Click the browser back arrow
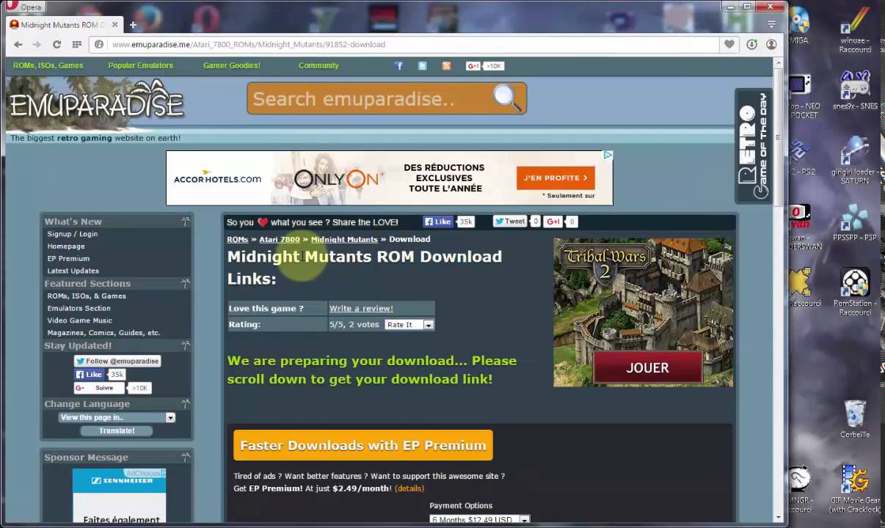 click(x=18, y=44)
